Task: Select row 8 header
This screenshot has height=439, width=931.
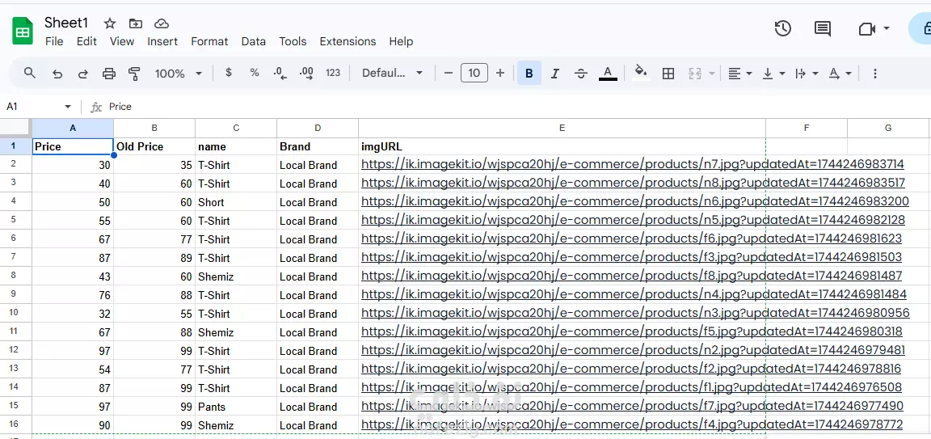Action: pyautogui.click(x=15, y=276)
